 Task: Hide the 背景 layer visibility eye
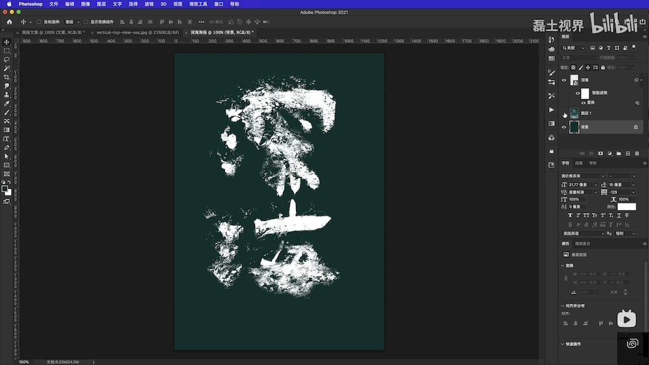pos(564,127)
